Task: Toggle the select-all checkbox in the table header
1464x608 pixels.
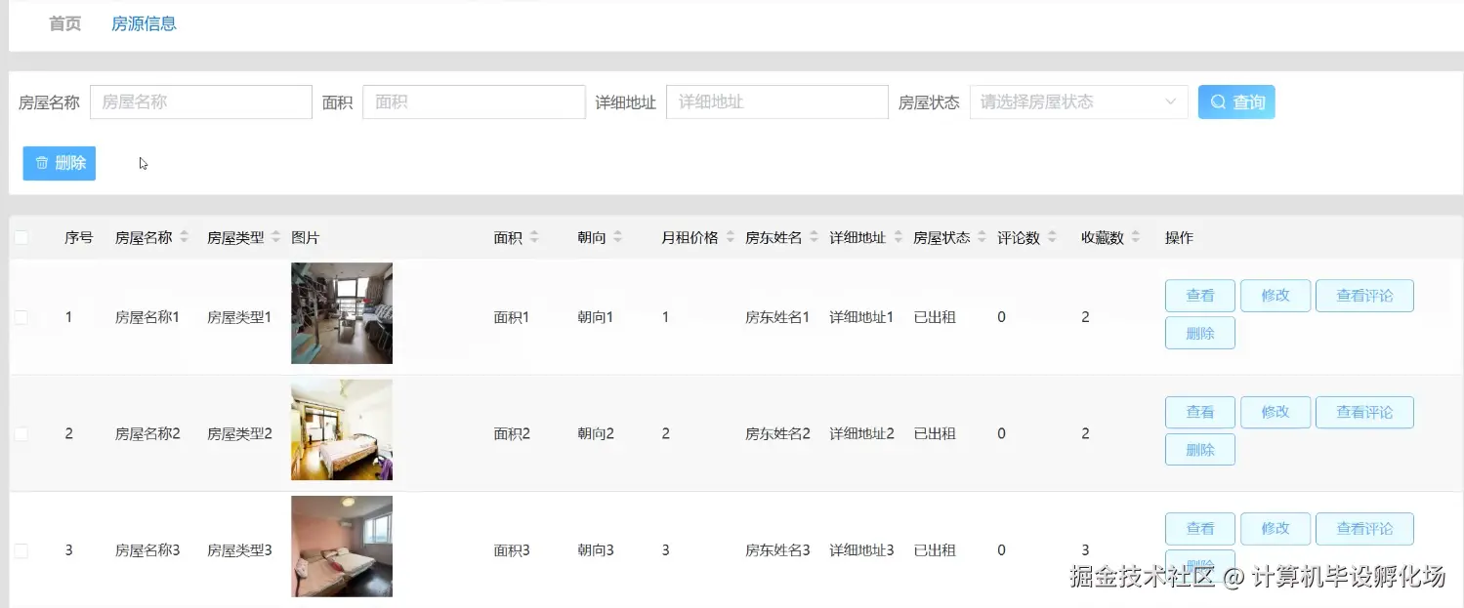Action: coord(21,236)
